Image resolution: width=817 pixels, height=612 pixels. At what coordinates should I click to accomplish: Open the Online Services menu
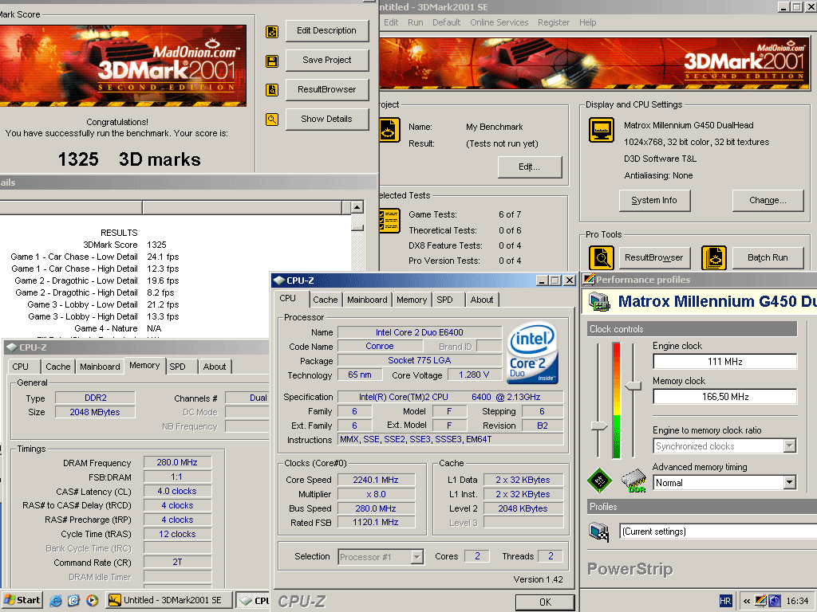499,22
